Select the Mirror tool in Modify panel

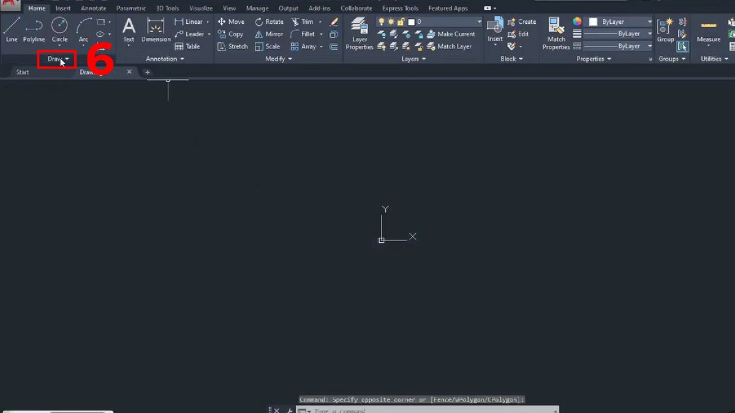[x=268, y=34]
